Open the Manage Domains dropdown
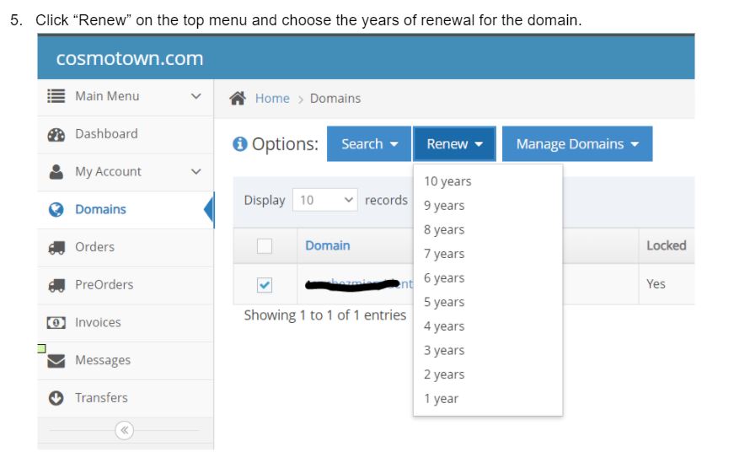734x468 pixels. pyautogui.click(x=577, y=144)
